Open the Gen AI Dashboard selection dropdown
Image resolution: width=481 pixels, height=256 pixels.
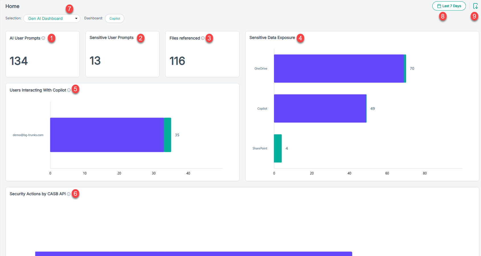click(51, 18)
